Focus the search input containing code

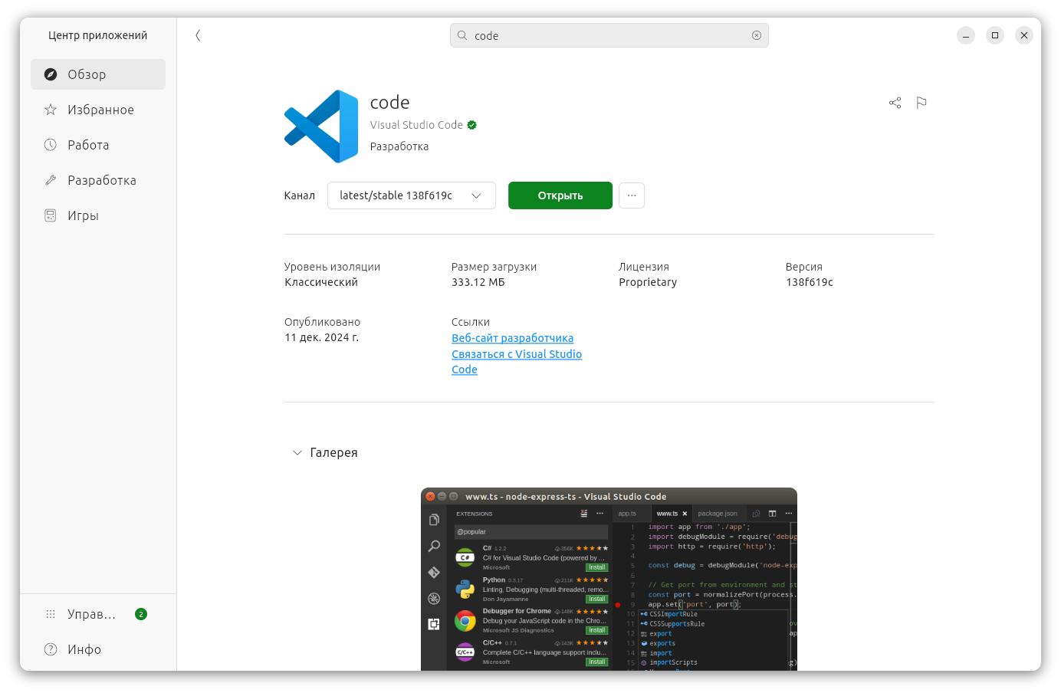click(x=609, y=35)
